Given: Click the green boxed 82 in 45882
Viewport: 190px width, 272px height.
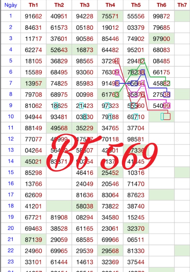Looking at the screenshot, I should coord(167,83).
